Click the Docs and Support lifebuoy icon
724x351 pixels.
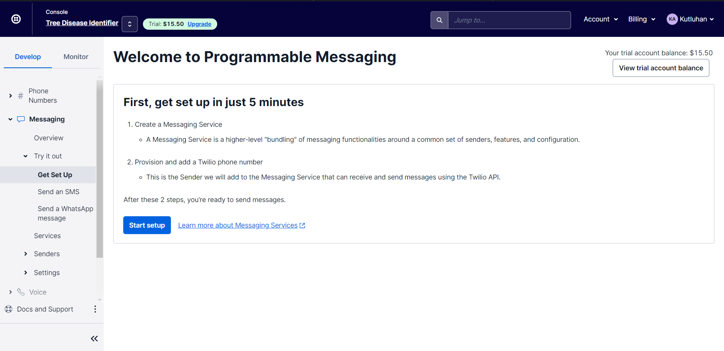pos(9,309)
